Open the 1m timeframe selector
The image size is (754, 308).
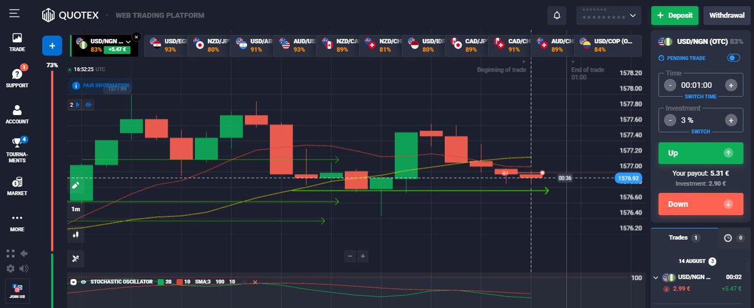(75, 209)
